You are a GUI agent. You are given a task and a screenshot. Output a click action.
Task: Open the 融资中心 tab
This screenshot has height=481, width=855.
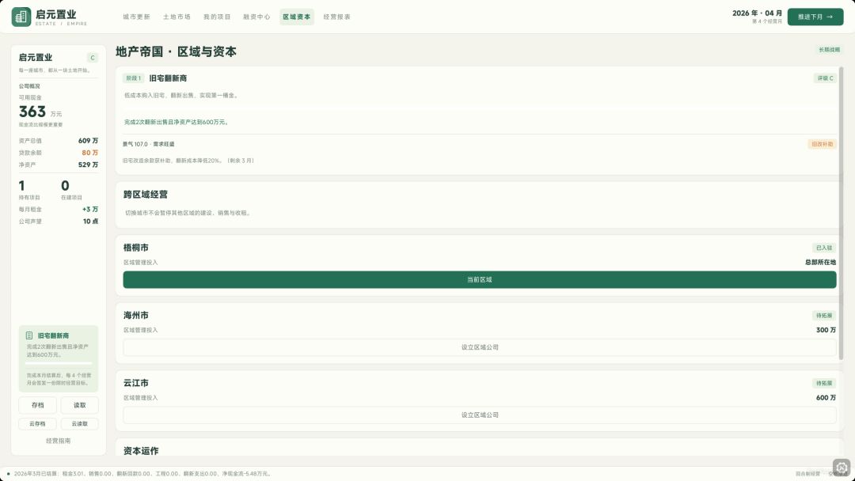click(256, 17)
